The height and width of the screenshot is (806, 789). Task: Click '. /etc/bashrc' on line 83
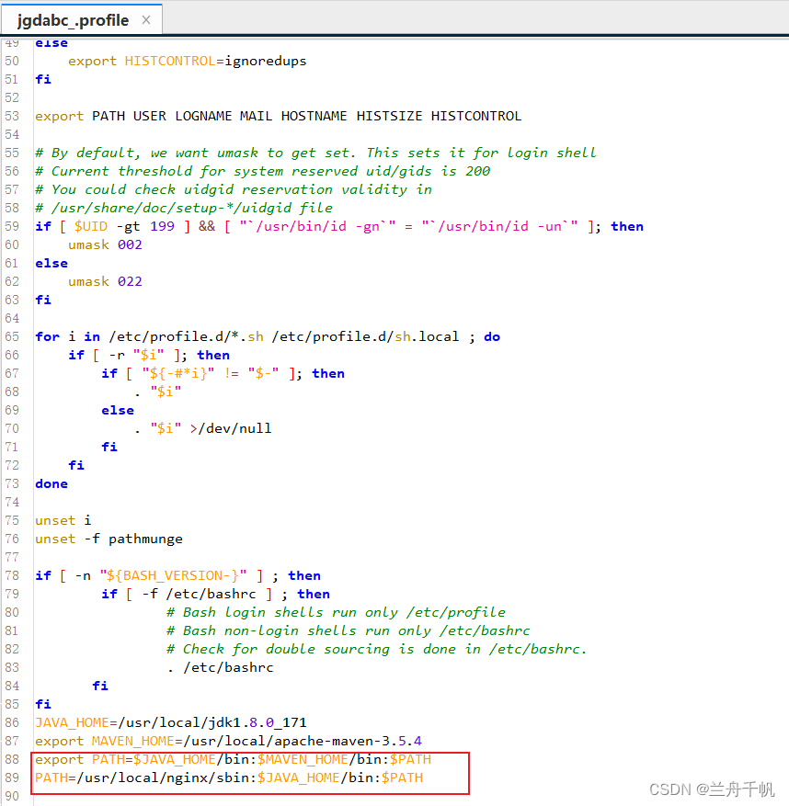220,668
